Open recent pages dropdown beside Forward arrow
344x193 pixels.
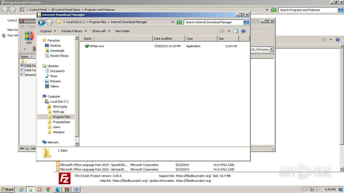[x=54, y=22]
